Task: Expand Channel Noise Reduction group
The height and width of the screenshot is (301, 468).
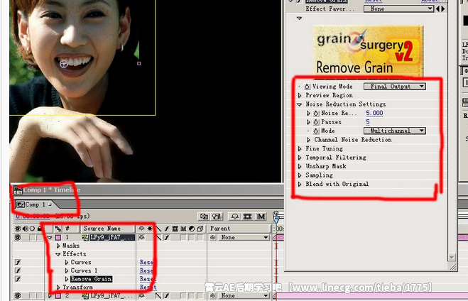Action: pyautogui.click(x=308, y=140)
